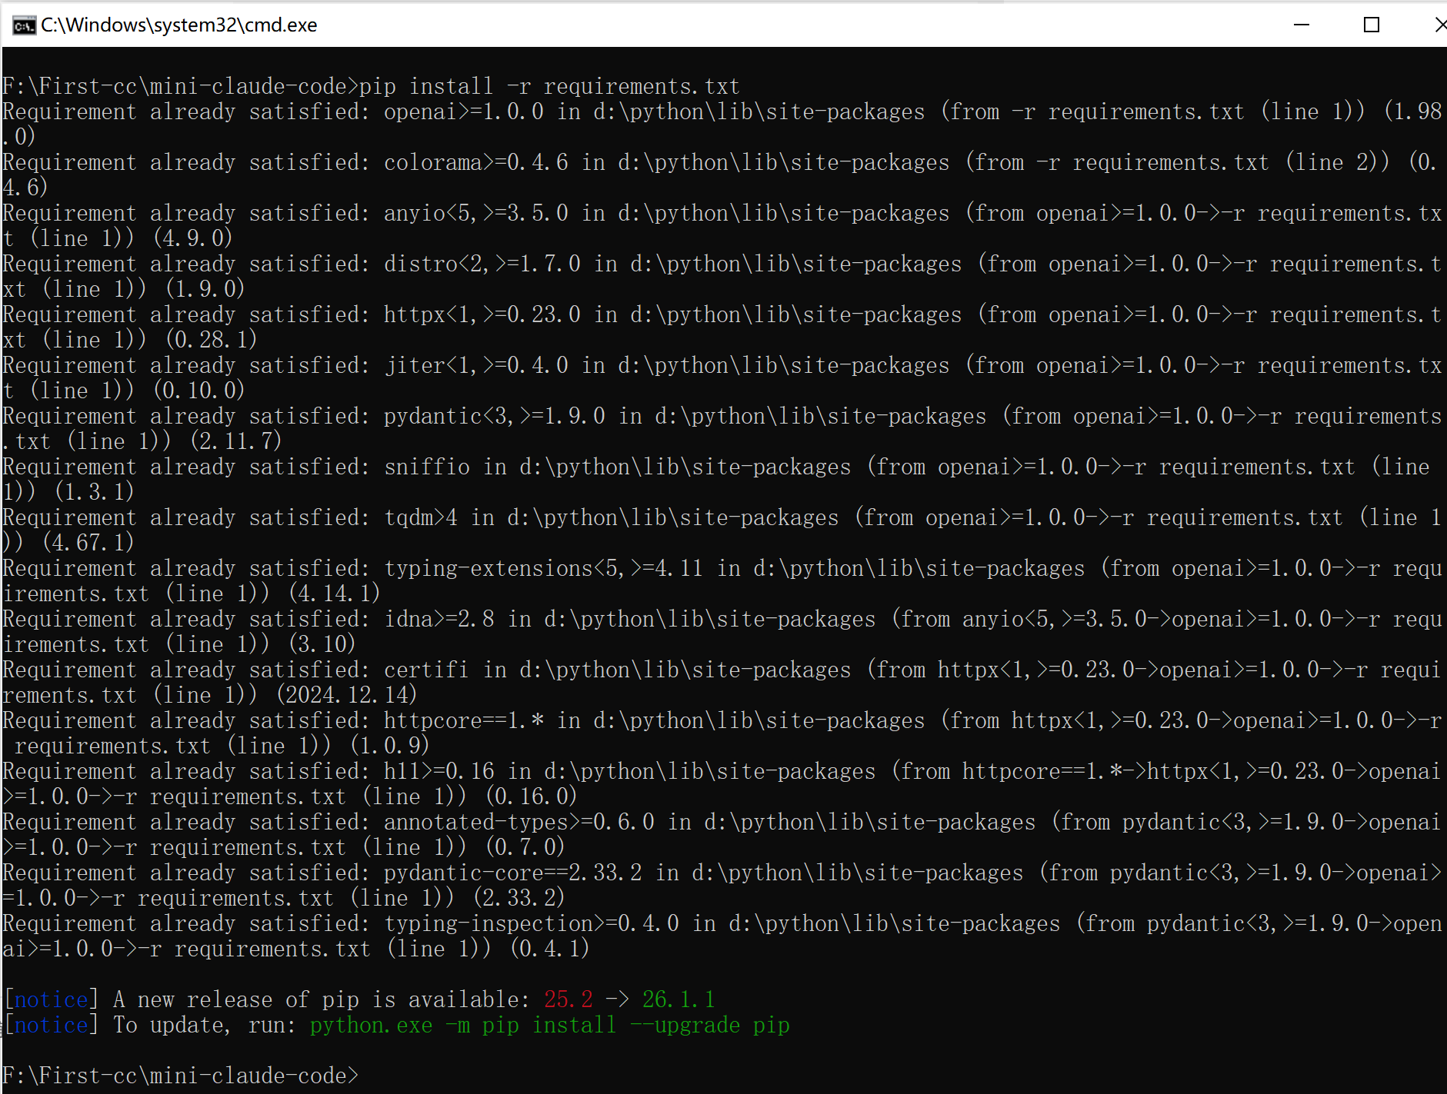
Task: Click the httpx installed version "(0.28.1)"
Action: tap(212, 340)
